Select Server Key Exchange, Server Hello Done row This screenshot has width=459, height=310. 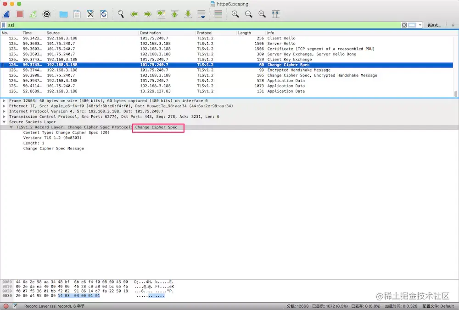[x=227, y=54]
